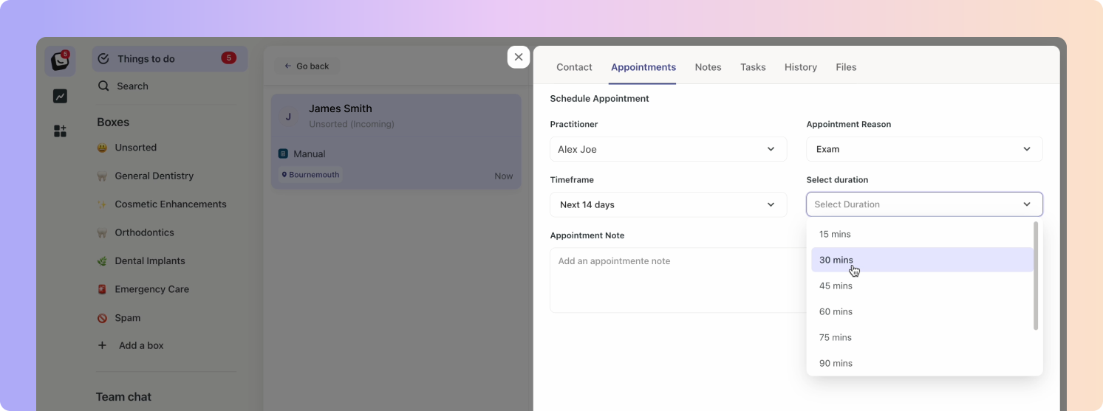The height and width of the screenshot is (411, 1103).
Task: Click into the Appointment Note text area
Action: tap(678, 280)
